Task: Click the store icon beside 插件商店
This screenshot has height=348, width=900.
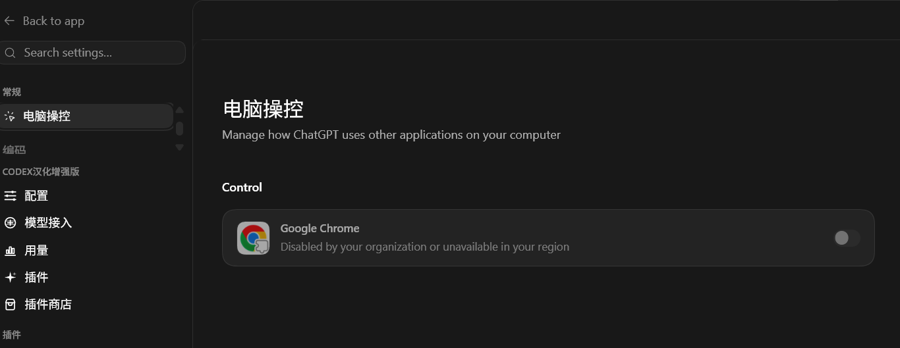Action: click(x=11, y=305)
